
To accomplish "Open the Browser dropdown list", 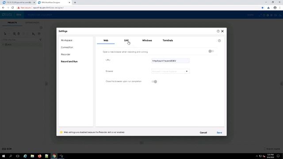I will pyautogui.click(x=170, y=72).
